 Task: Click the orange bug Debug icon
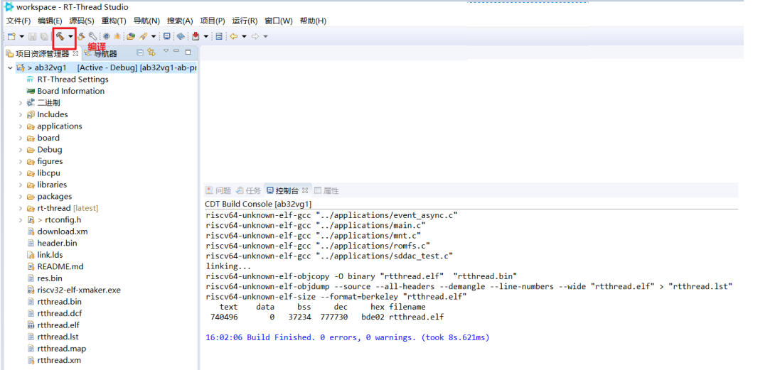(x=117, y=36)
